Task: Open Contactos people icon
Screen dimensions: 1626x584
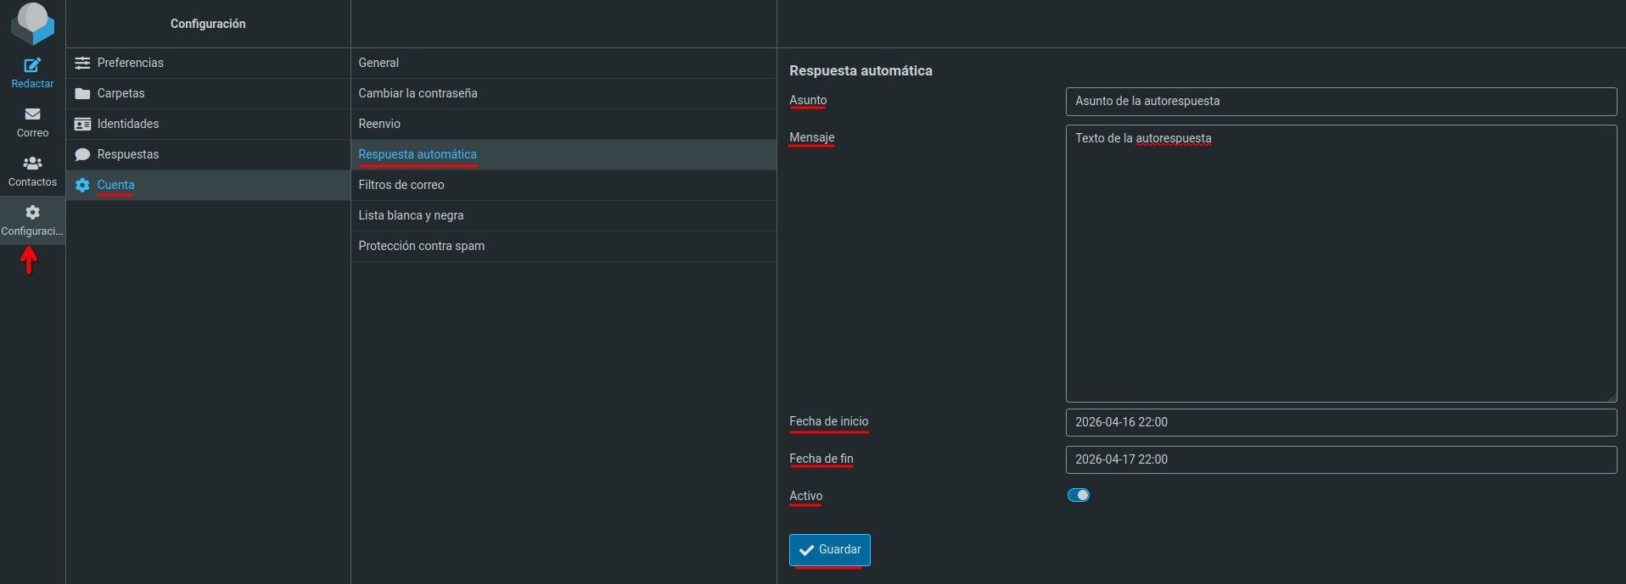Action: pyautogui.click(x=32, y=163)
